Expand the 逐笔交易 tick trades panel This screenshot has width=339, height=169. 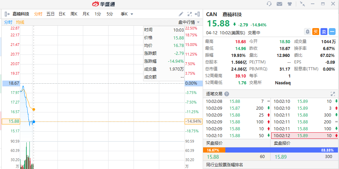tap(332, 94)
